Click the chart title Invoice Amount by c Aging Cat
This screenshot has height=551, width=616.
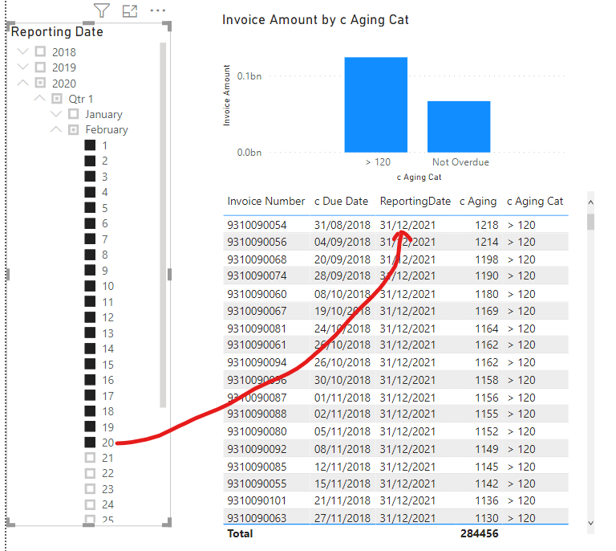[315, 19]
